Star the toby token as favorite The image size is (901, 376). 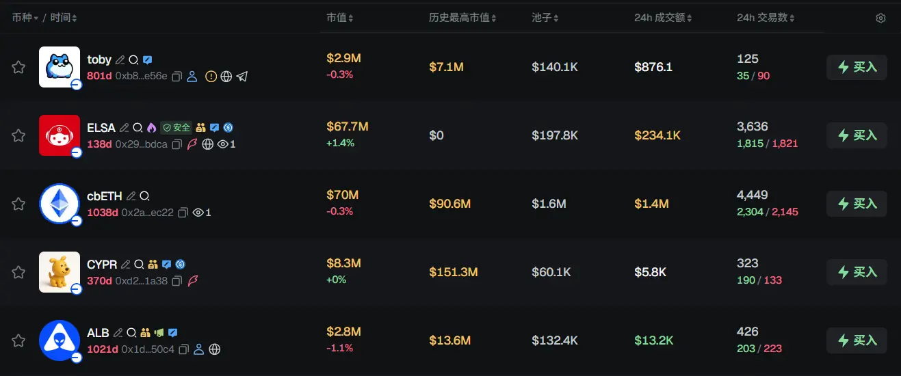pos(18,67)
